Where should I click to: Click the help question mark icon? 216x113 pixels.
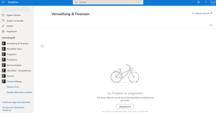point(206,2)
